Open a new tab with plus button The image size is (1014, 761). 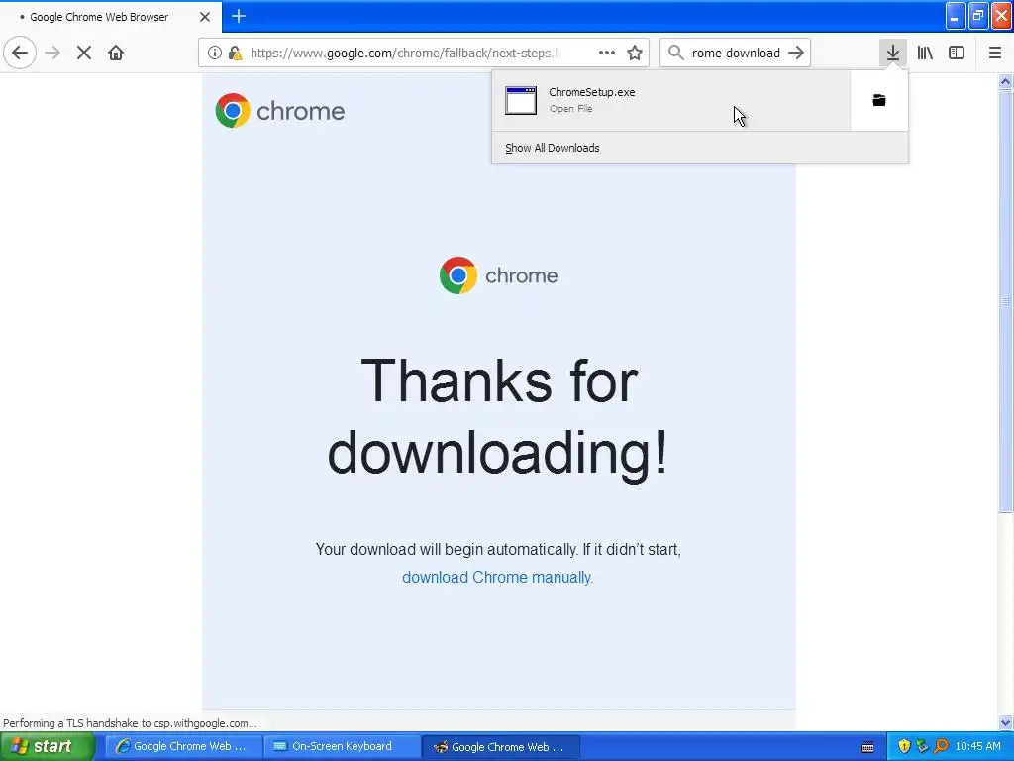pyautogui.click(x=239, y=16)
